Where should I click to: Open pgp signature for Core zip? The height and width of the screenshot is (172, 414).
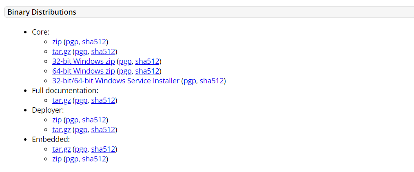72,42
